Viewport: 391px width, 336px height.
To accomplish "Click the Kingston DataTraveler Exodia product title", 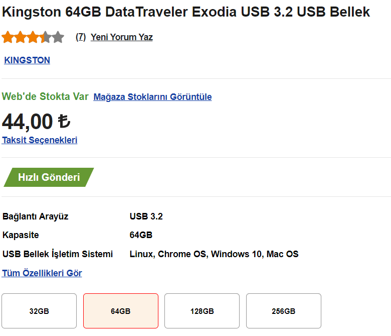I will click(186, 12).
